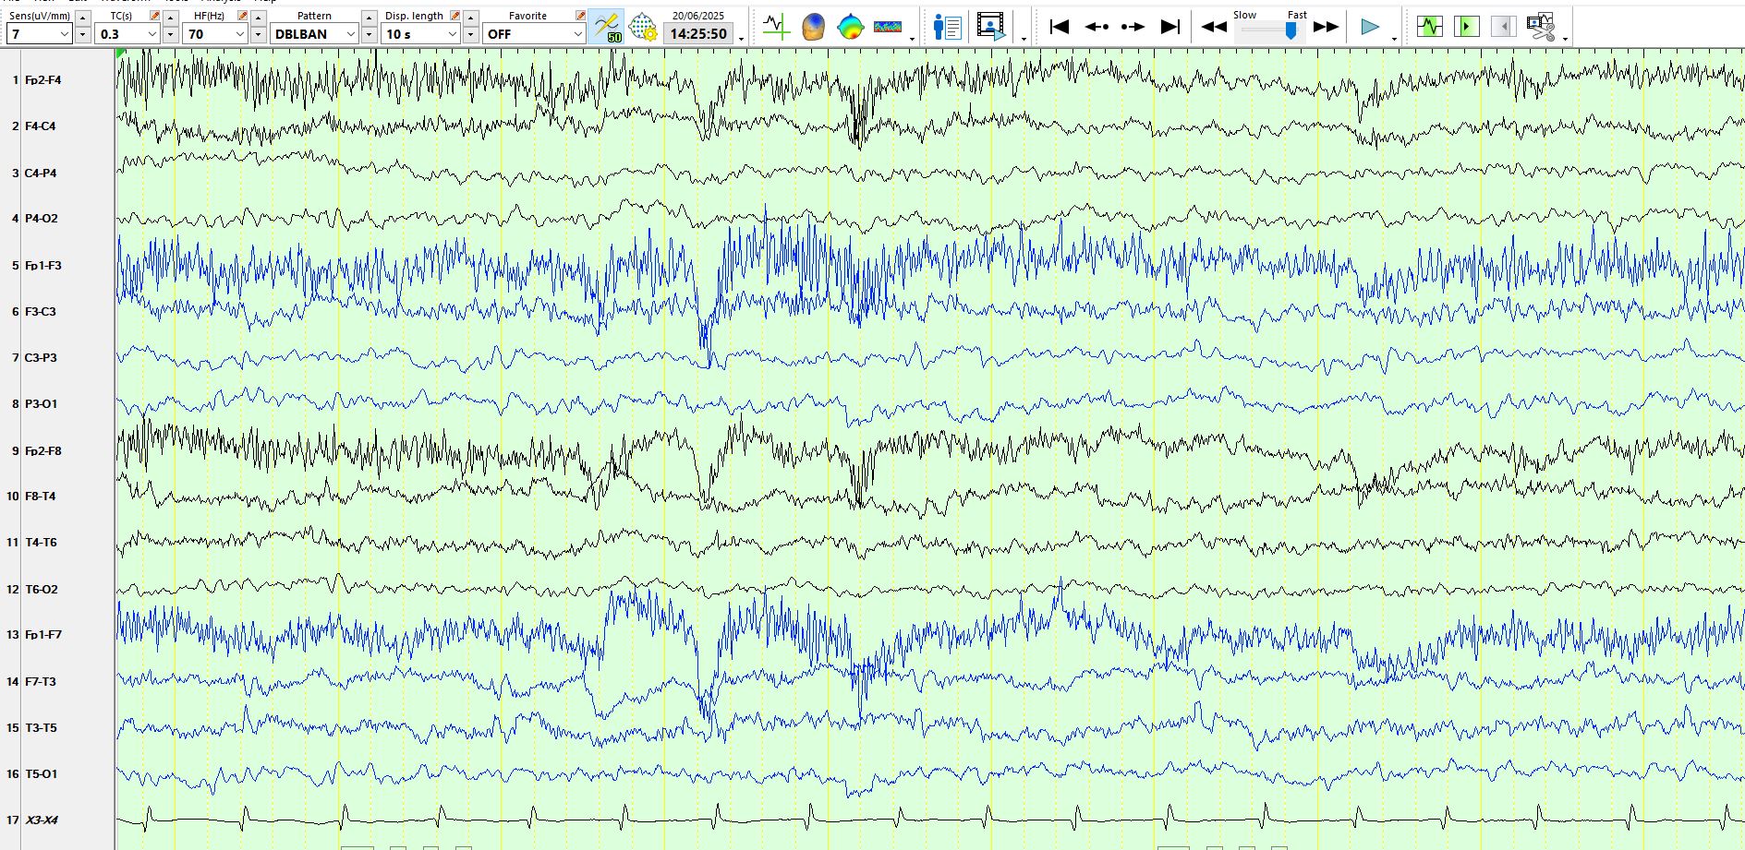Expand the arrow beside the video playback icon
The image size is (1745, 850).
pyautogui.click(x=1024, y=39)
